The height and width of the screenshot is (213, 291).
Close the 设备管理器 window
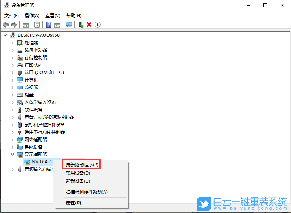tap(282, 5)
